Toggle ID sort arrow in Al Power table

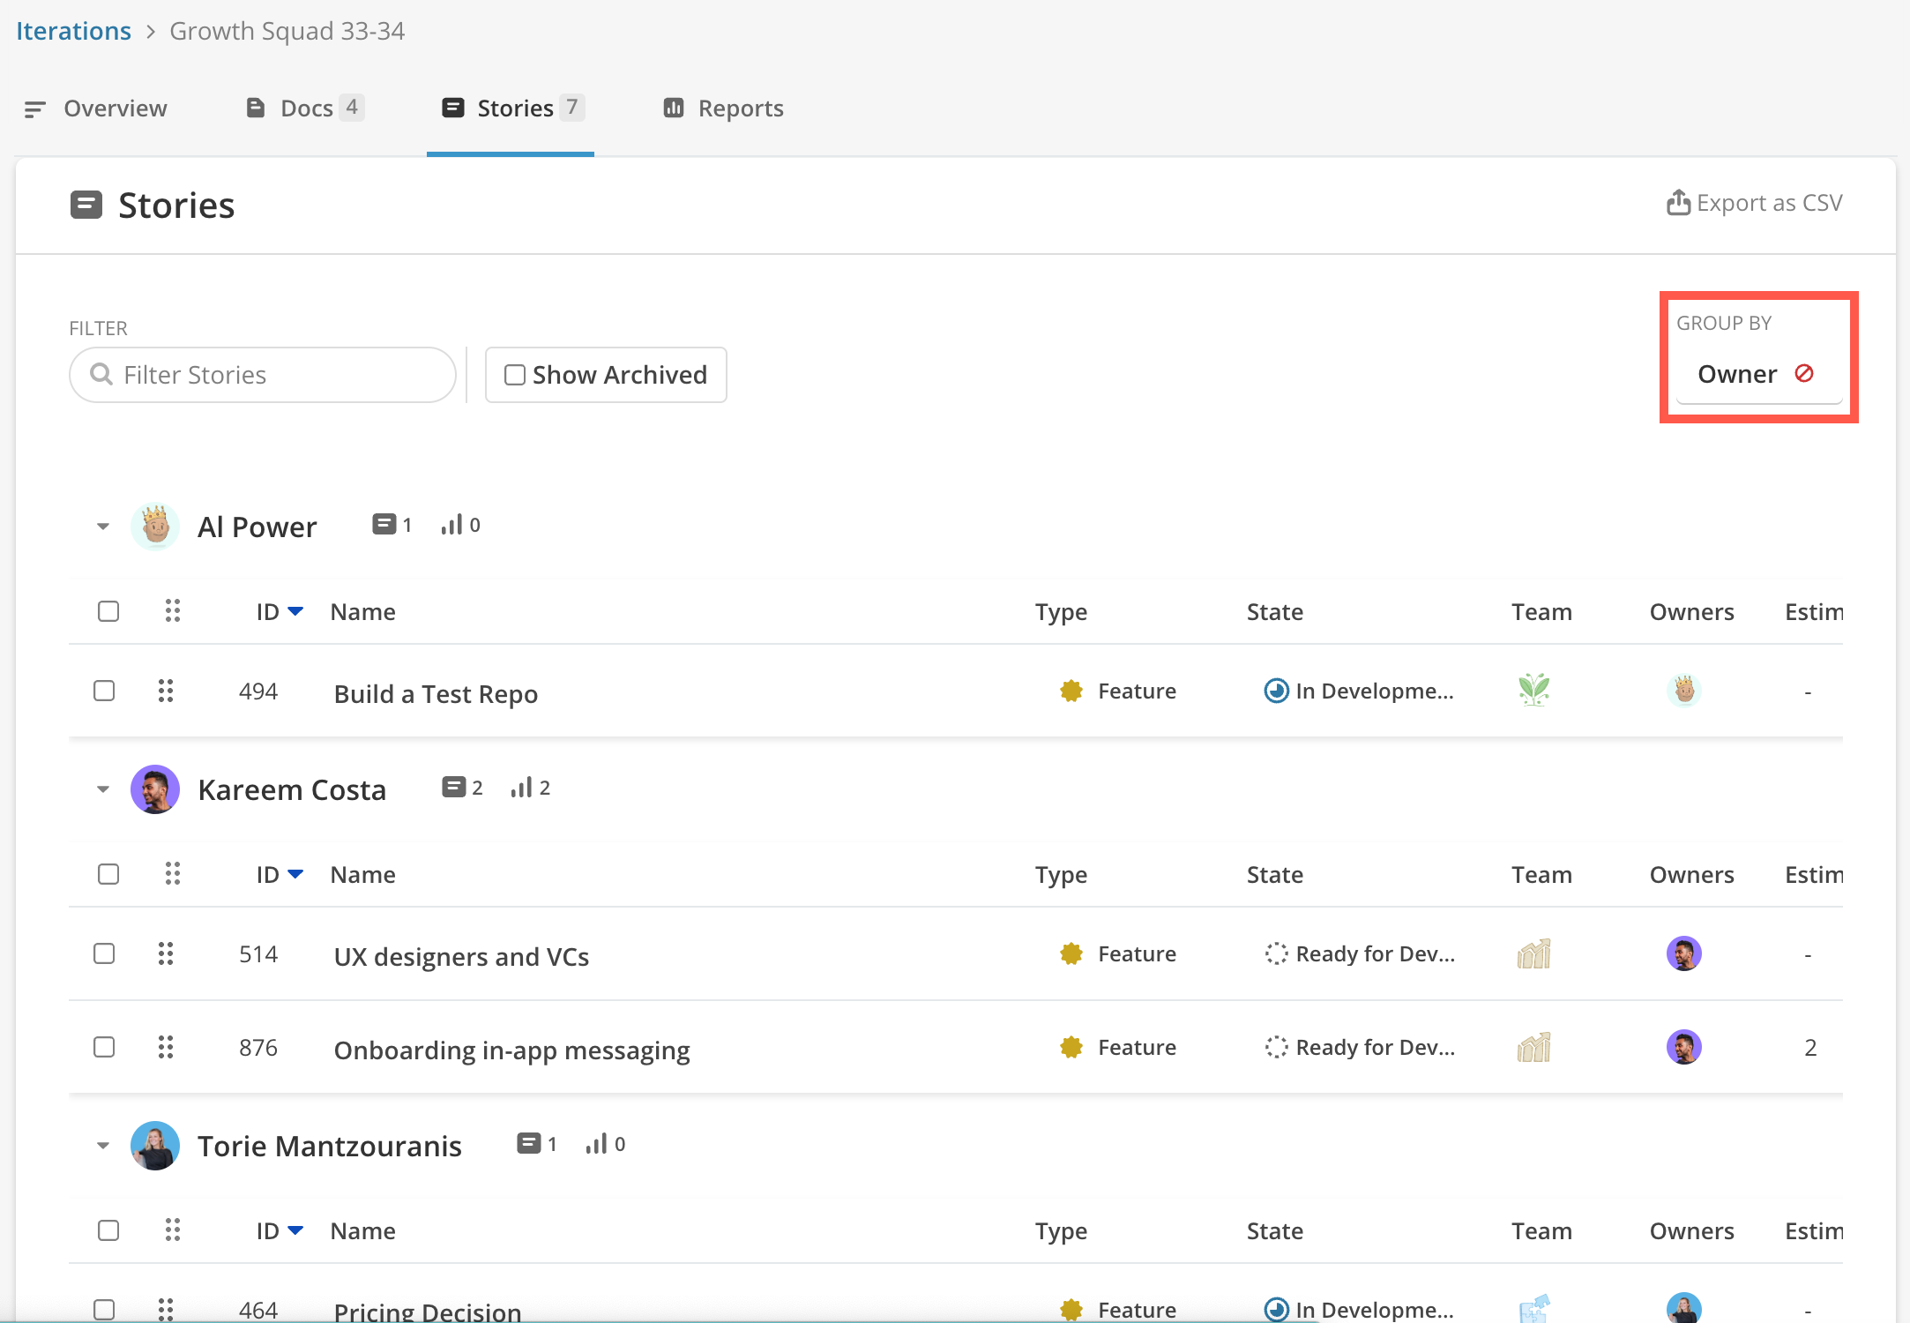[x=295, y=611]
